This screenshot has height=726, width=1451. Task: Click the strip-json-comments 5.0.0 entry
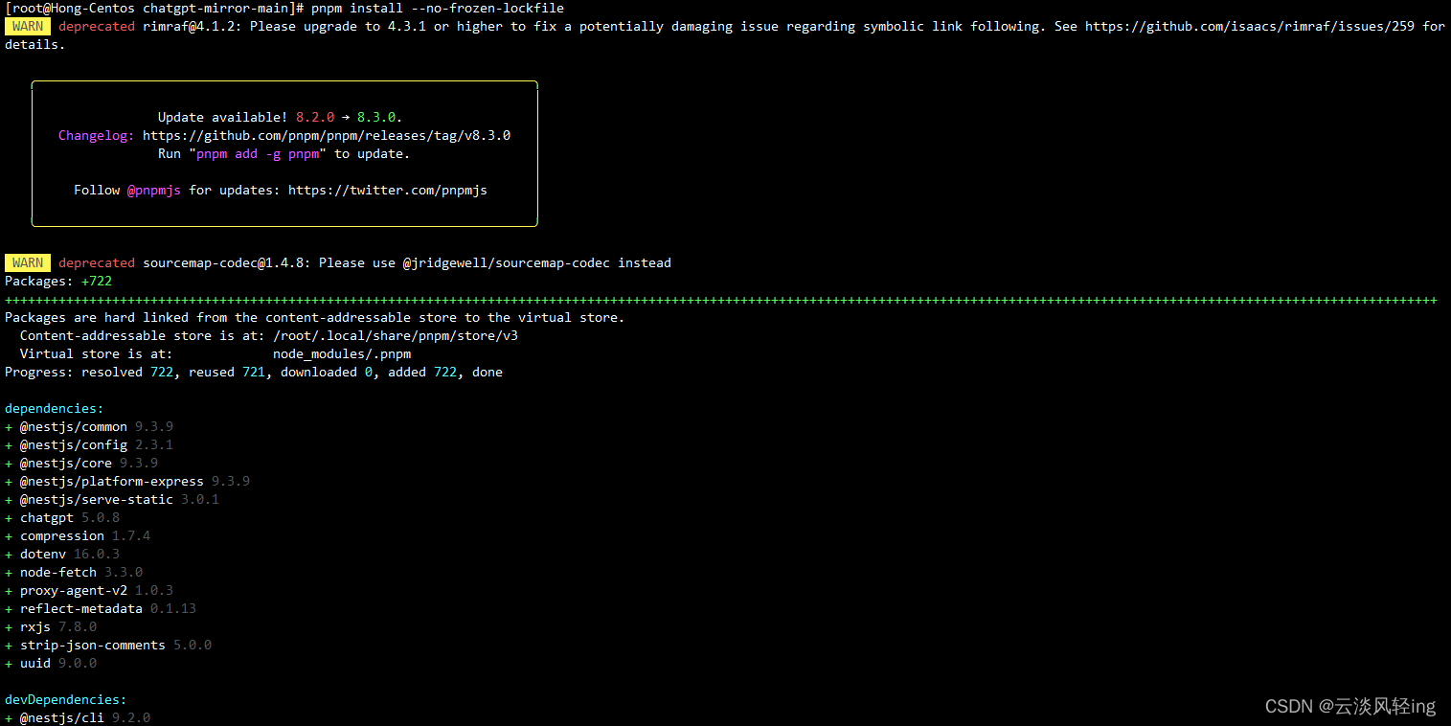[108, 645]
